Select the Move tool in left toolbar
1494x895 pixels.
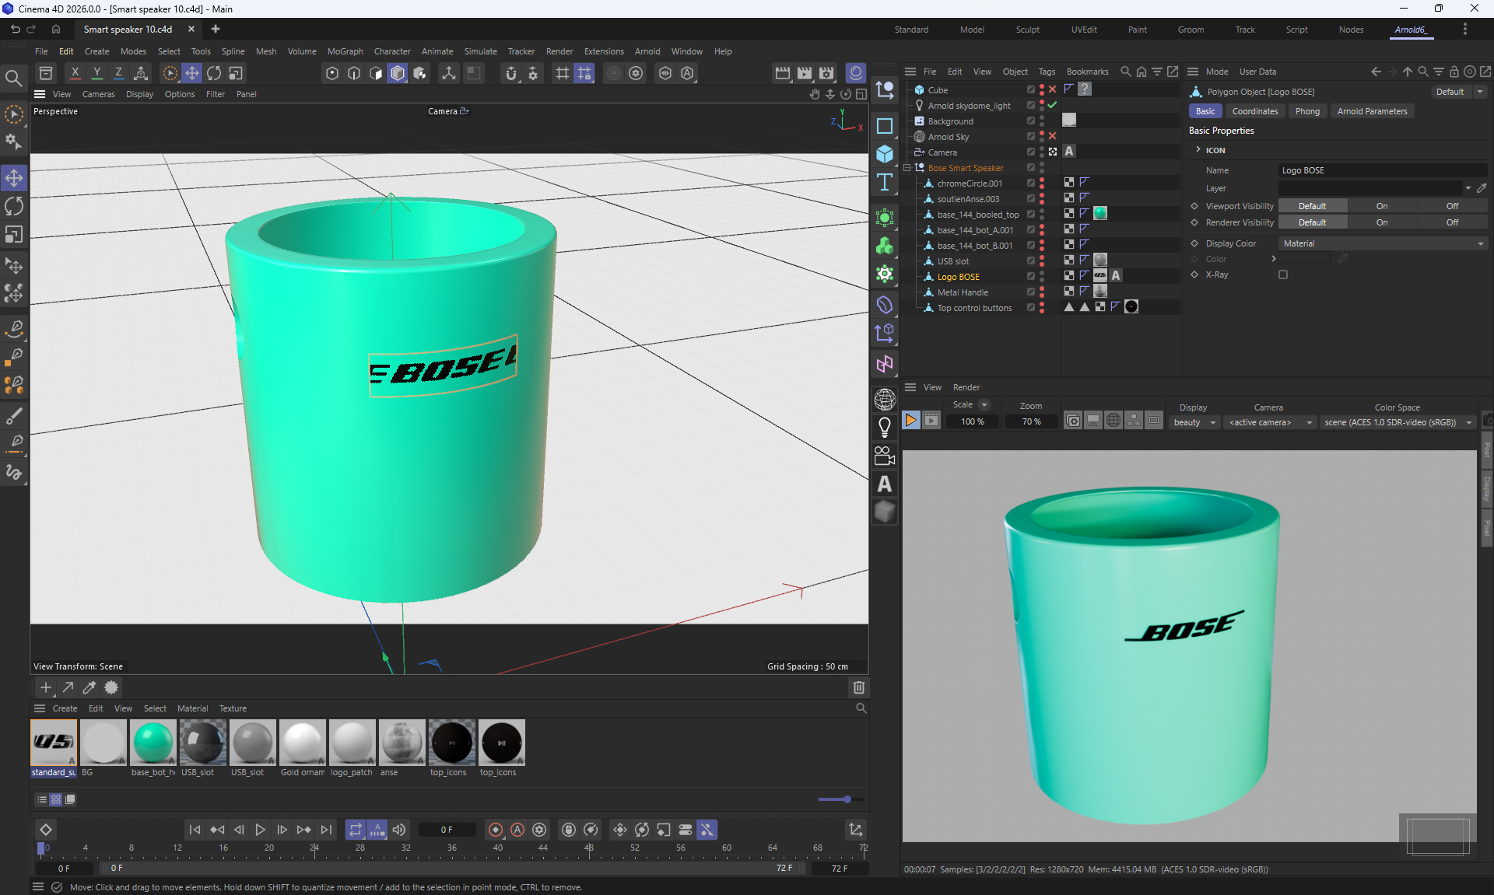tap(14, 178)
